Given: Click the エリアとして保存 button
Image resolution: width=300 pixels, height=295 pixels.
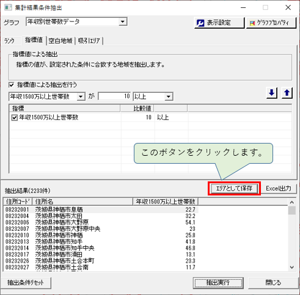Looking at the screenshot, I should [x=234, y=188].
